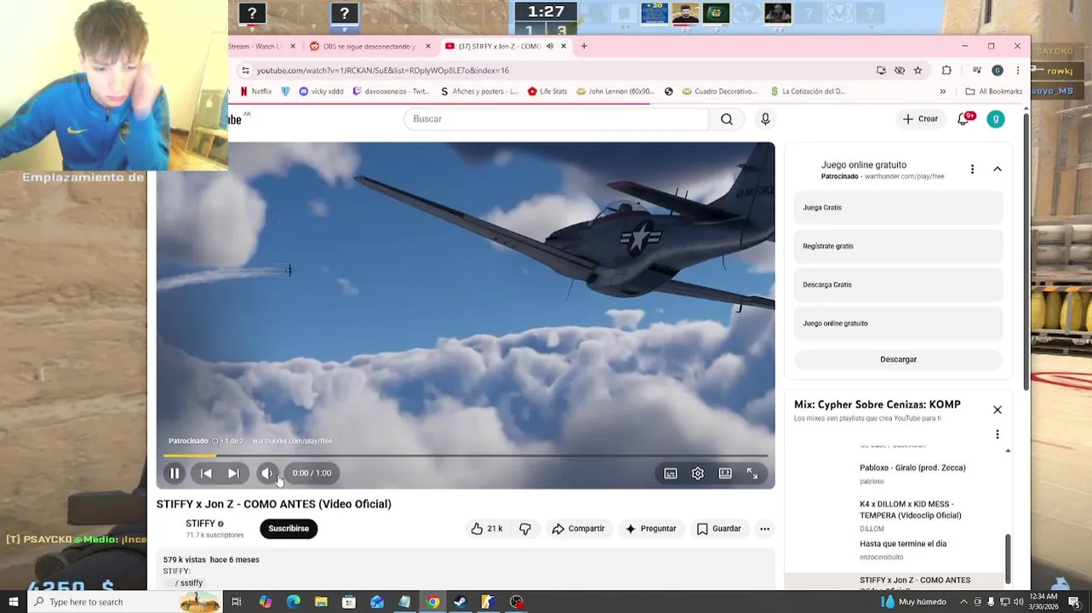The width and height of the screenshot is (1092, 613).
Task: Open the vicky xddd bookmark
Action: tap(321, 91)
